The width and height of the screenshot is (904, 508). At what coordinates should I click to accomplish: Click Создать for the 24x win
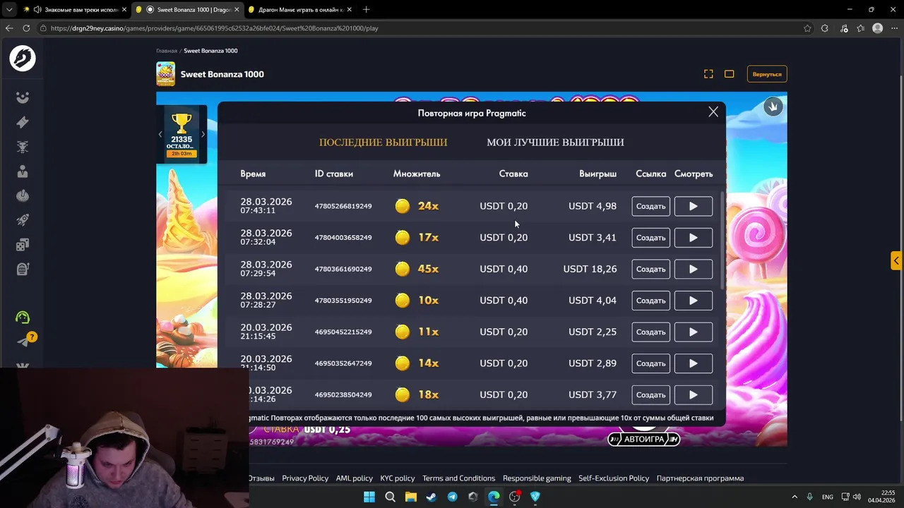point(650,206)
